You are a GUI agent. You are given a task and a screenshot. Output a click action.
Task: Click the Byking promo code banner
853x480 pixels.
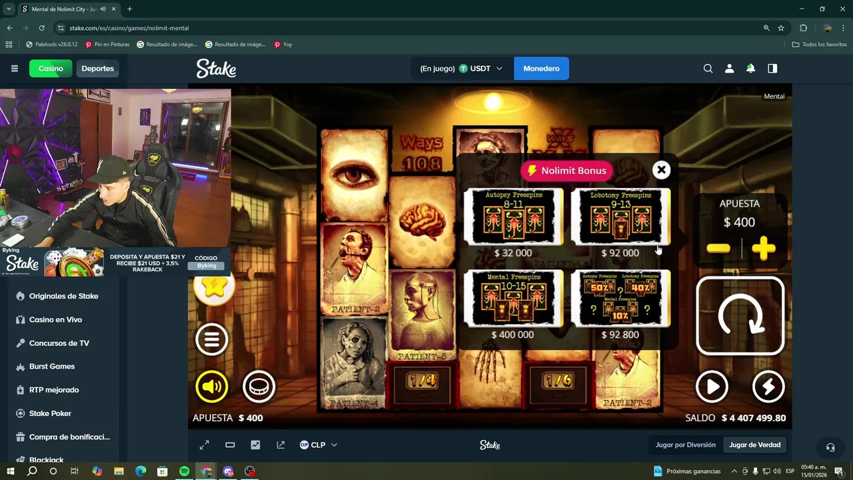tap(115, 261)
